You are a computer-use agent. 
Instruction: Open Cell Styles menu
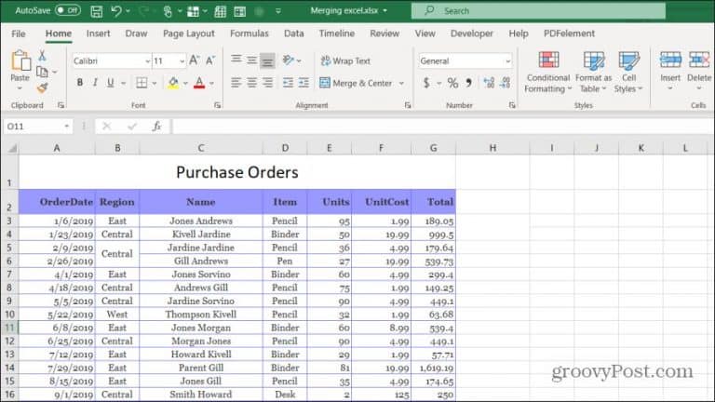point(628,72)
